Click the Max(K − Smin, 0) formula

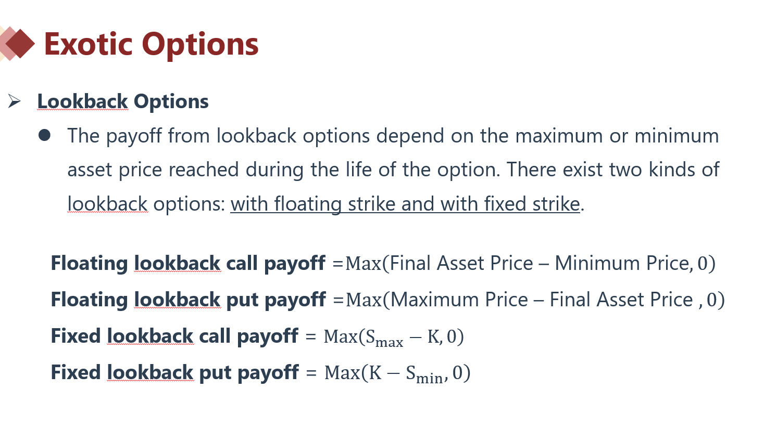(x=397, y=373)
